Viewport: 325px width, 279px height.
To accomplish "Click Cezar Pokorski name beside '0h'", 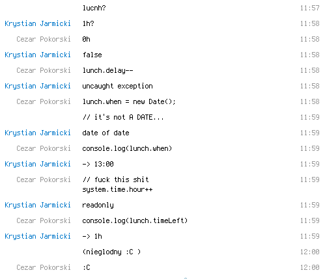I will coord(44,39).
